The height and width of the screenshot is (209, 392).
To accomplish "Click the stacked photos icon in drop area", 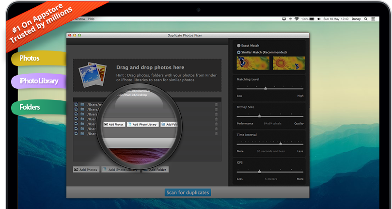I will pyautogui.click(x=93, y=75).
